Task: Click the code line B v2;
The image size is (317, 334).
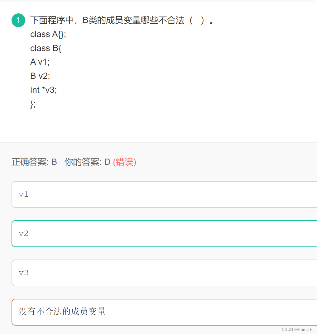Action: [40, 76]
